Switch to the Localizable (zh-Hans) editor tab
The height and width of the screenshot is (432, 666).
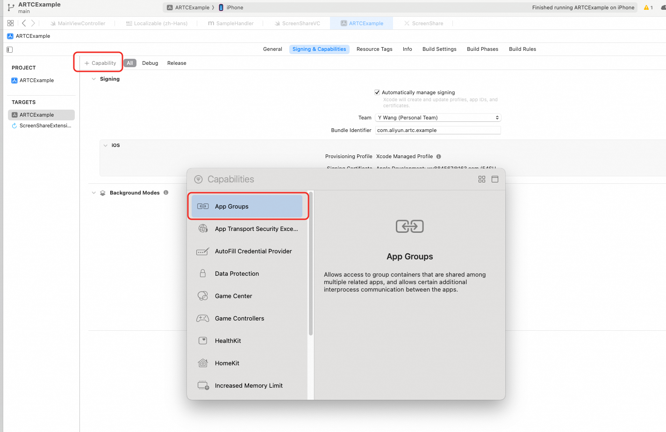[157, 23]
